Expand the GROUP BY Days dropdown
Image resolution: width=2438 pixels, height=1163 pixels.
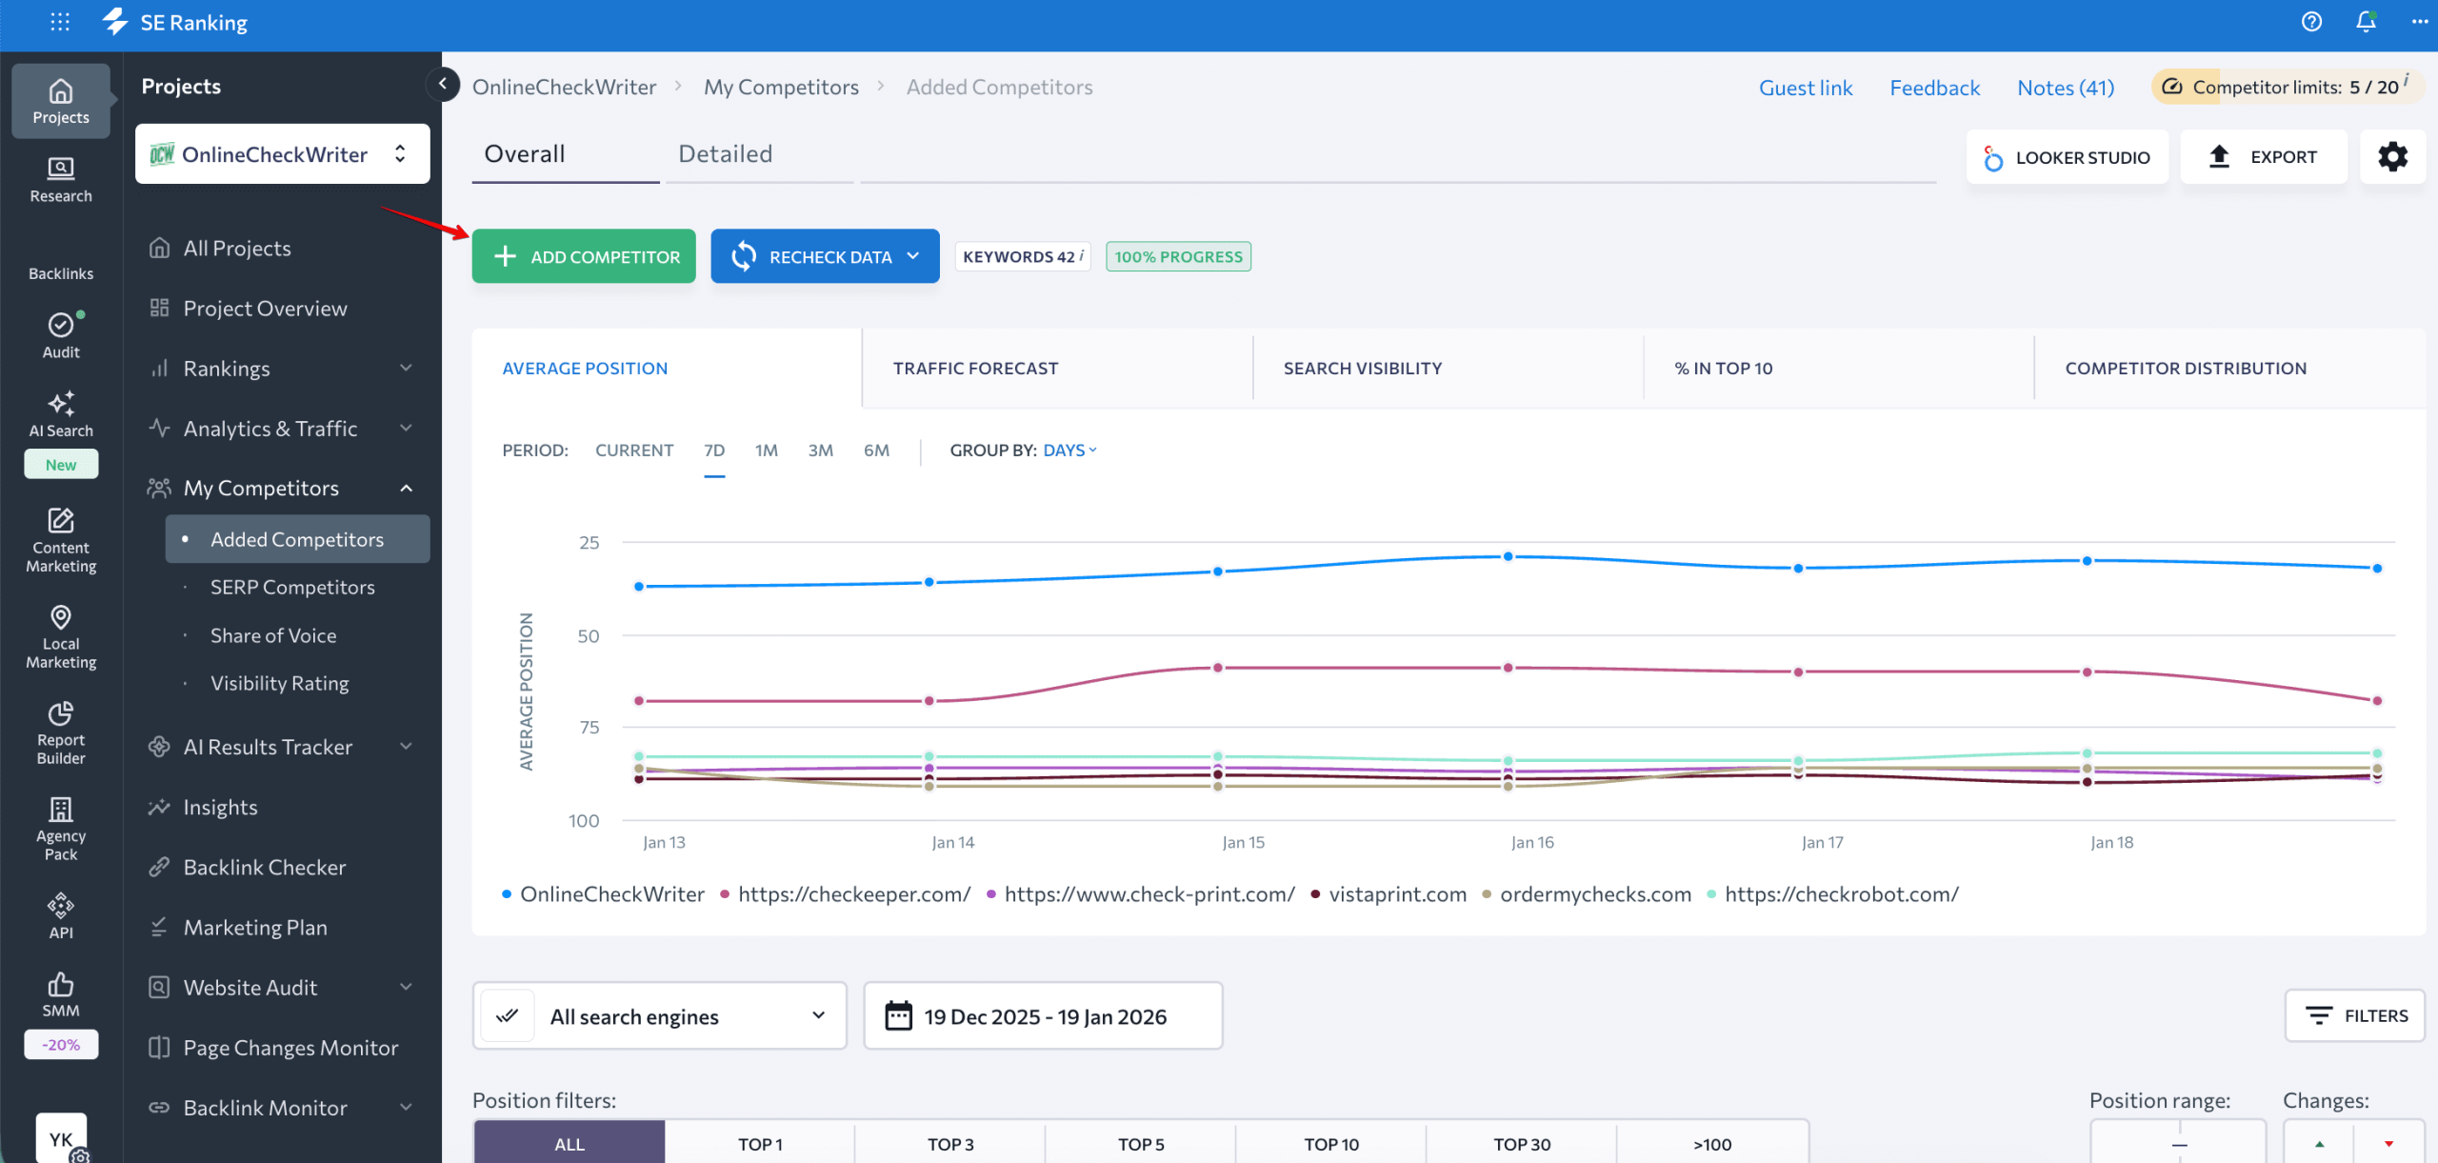[x=1069, y=450]
